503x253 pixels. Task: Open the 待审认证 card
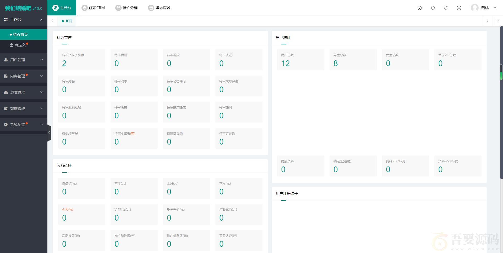click(x=239, y=60)
